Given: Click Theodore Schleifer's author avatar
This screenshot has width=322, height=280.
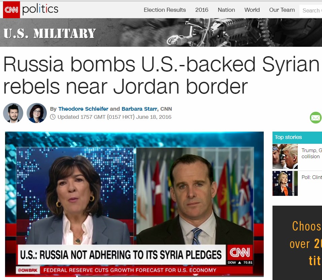Looking at the screenshot, I should click(13, 113).
